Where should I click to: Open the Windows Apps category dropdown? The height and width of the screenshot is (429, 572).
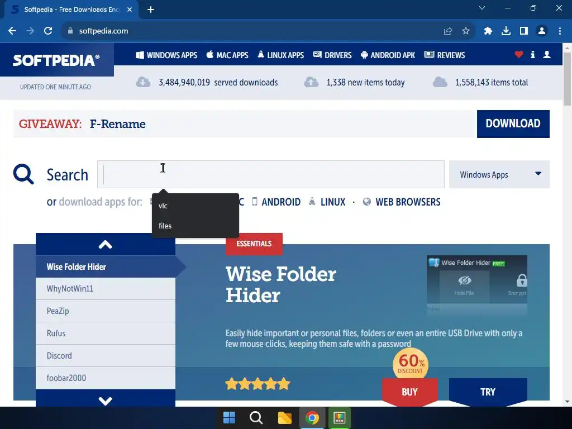[x=499, y=174]
